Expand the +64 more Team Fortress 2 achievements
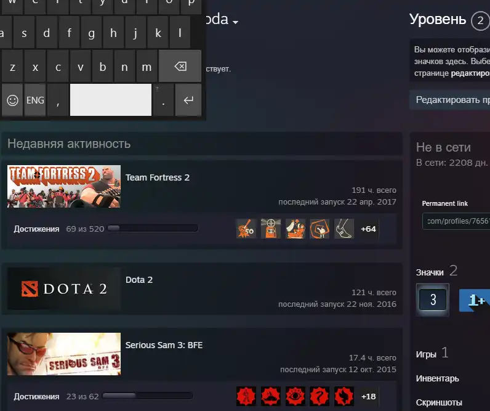The image size is (490, 411). click(368, 229)
